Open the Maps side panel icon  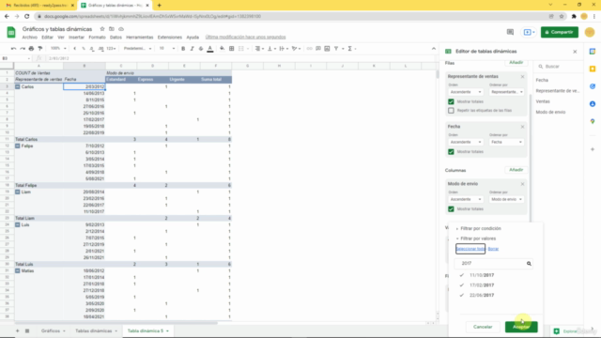coord(593,121)
